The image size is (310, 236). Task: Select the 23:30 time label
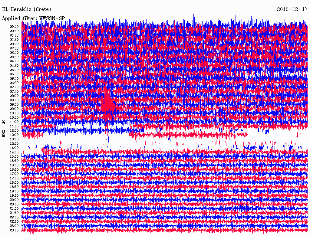(14, 230)
